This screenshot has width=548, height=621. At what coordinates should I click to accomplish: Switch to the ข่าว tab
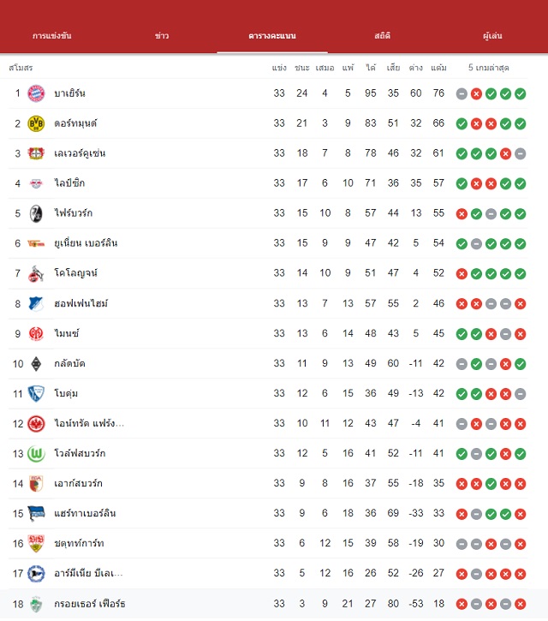coord(162,36)
